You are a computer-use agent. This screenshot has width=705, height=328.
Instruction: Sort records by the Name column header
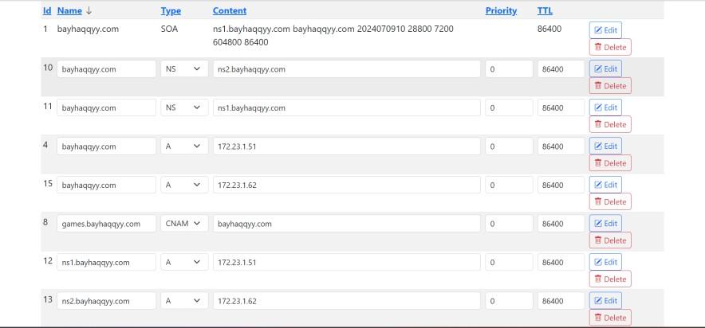click(69, 11)
